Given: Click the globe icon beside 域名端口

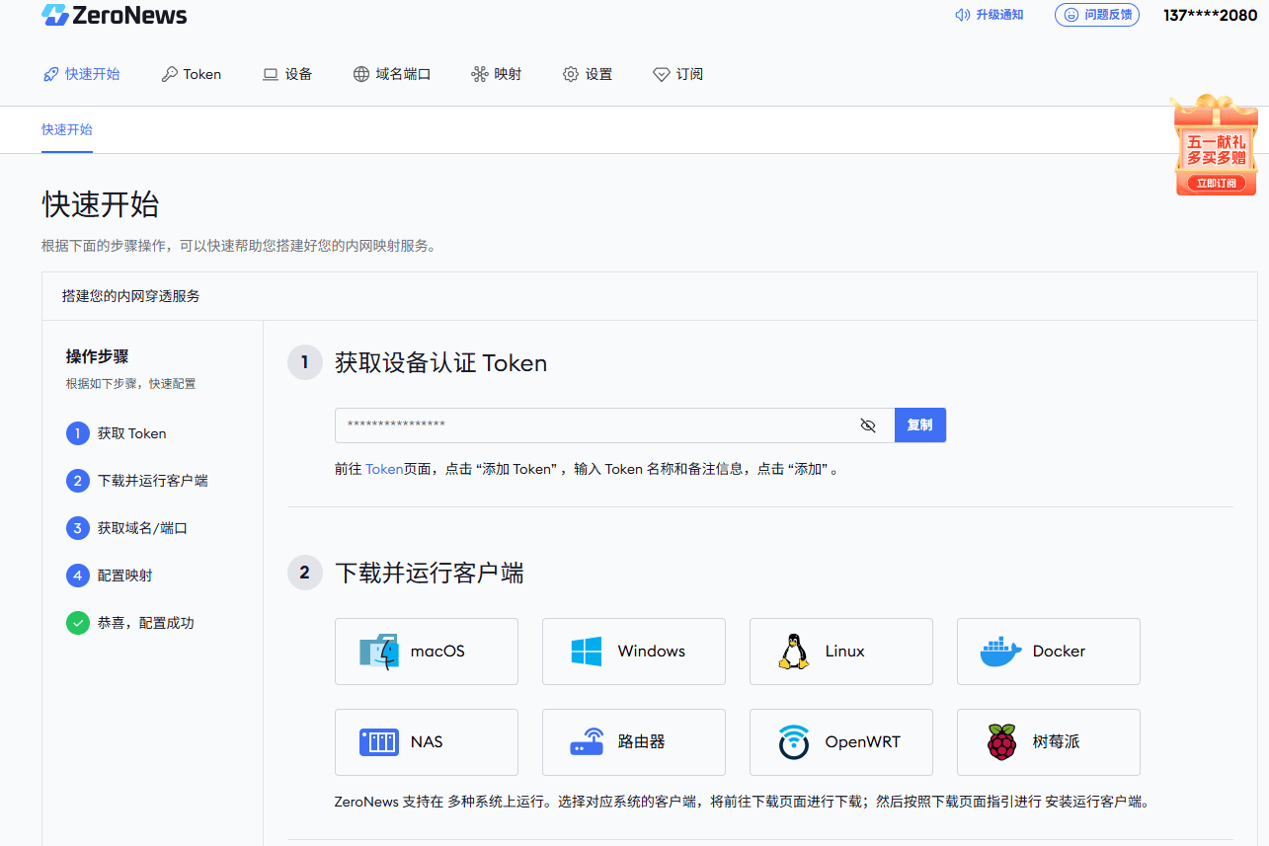Looking at the screenshot, I should click(361, 74).
